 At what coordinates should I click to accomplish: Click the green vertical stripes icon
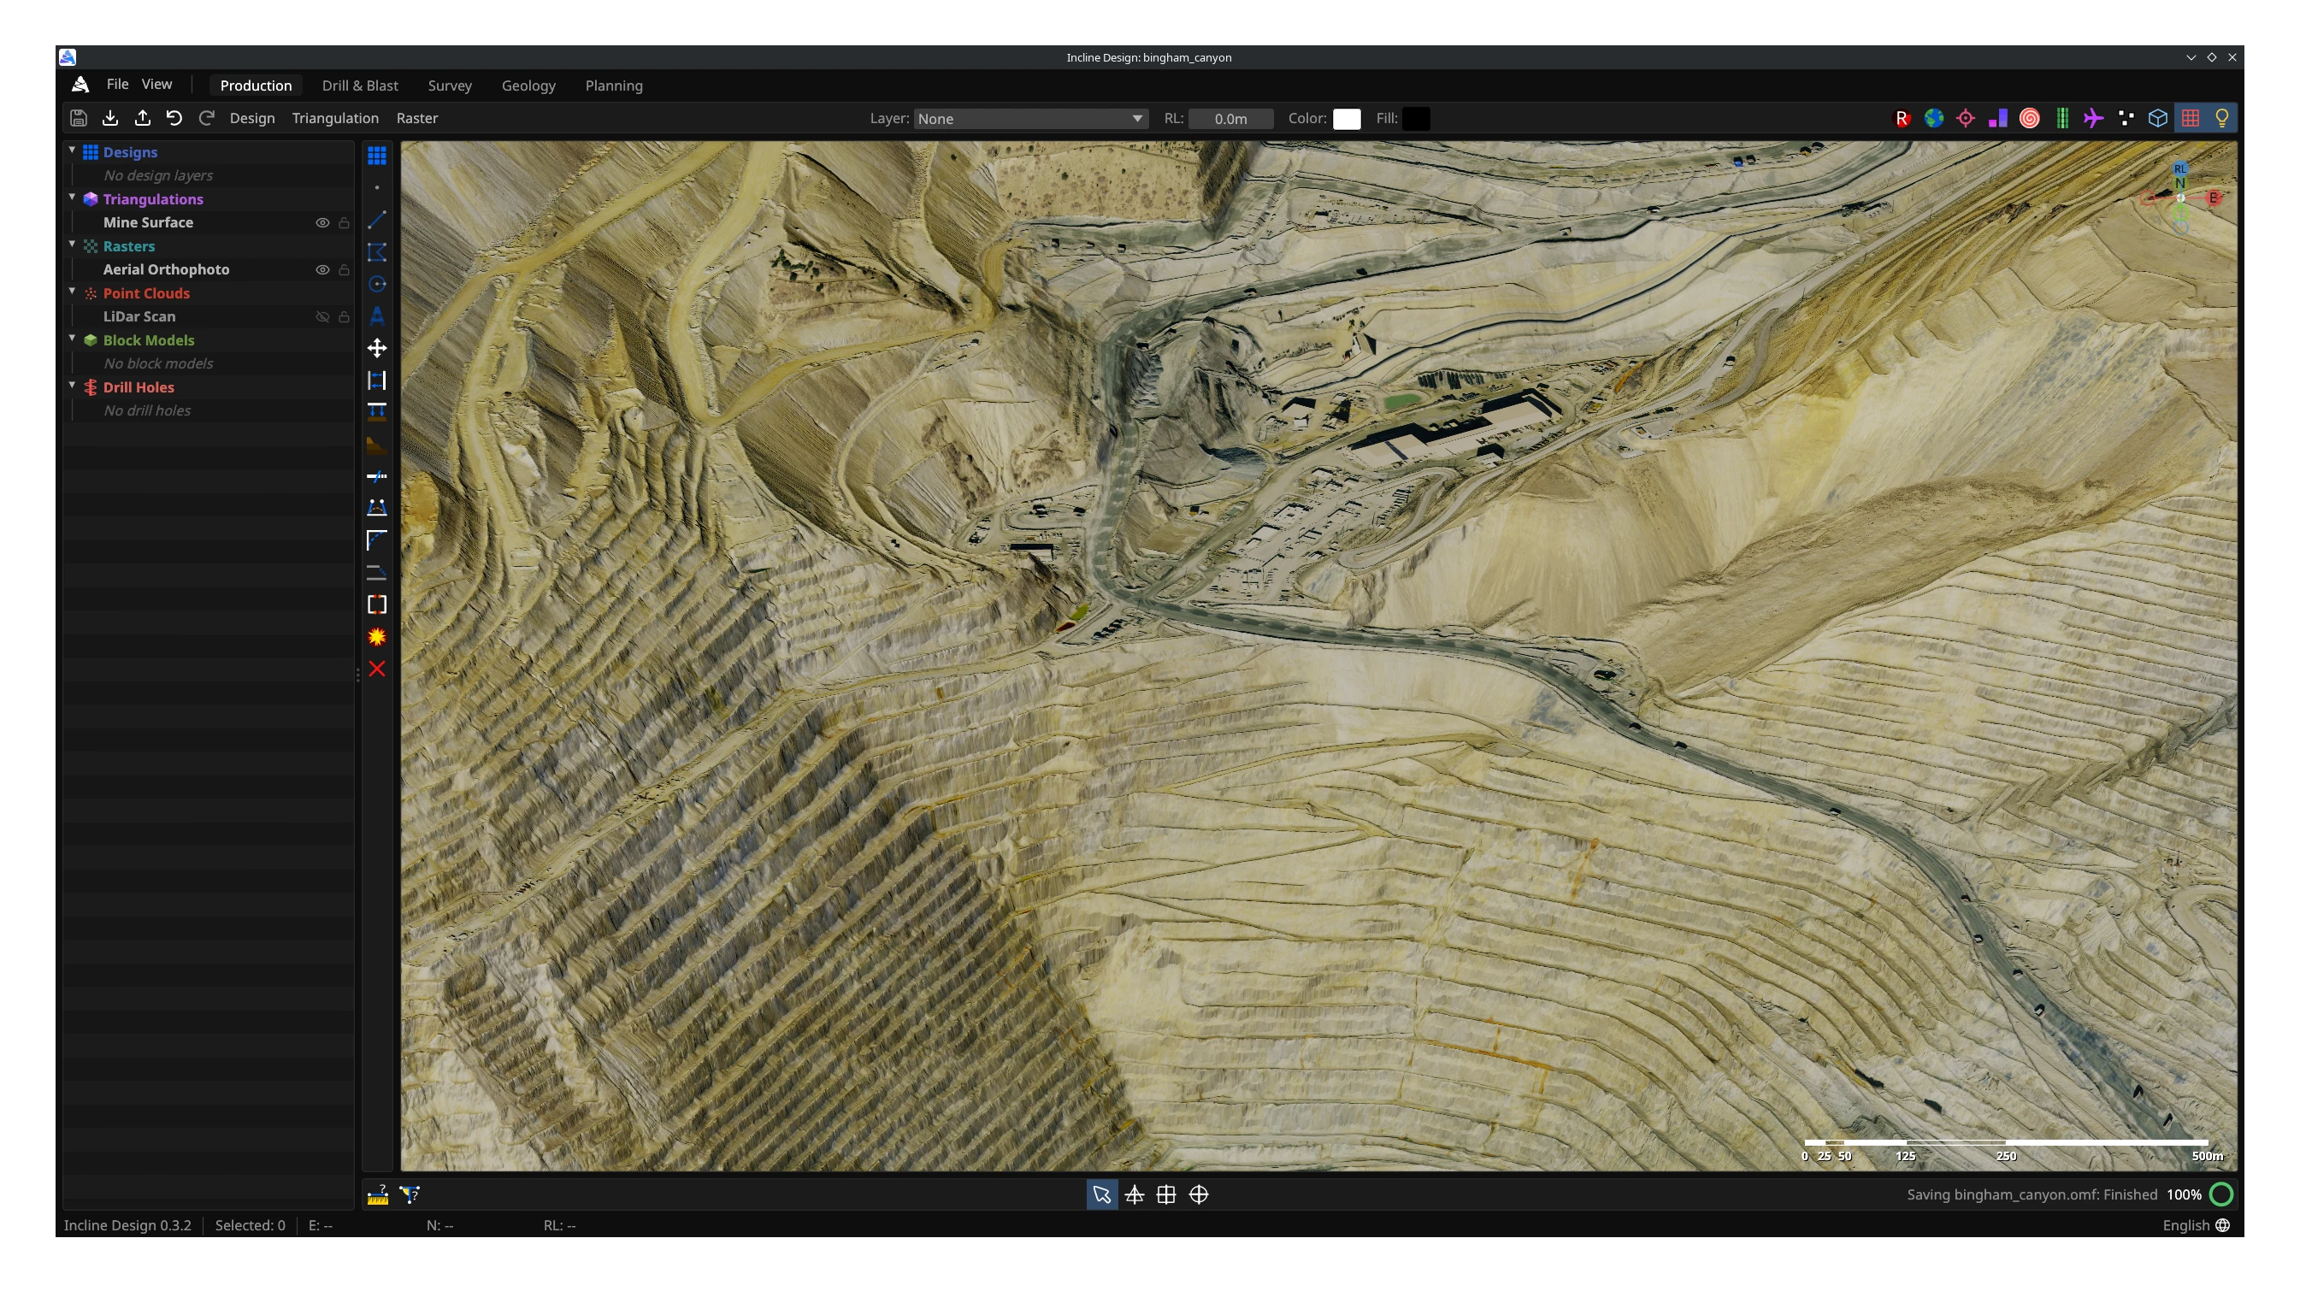(x=2062, y=118)
